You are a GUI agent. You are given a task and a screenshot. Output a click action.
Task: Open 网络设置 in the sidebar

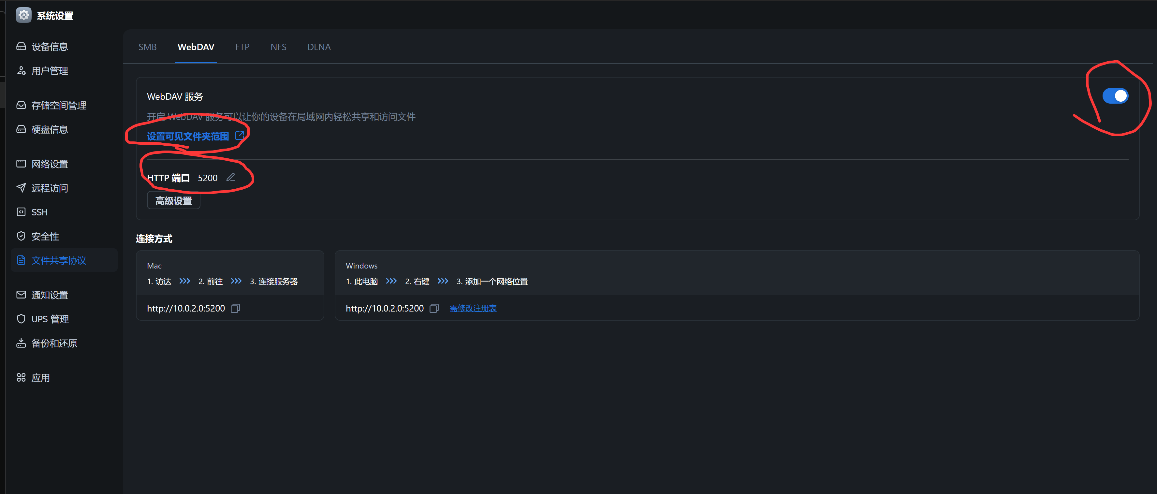click(50, 164)
